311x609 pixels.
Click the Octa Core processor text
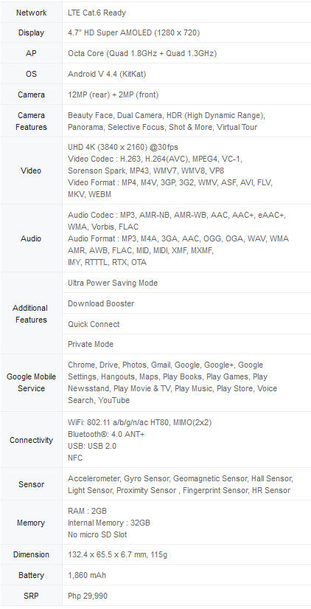[x=142, y=53]
